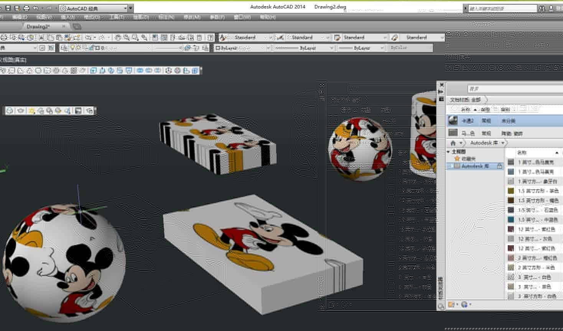Select the 1.5 英寸 - 中蓝色 material swatch

[x=510, y=220]
